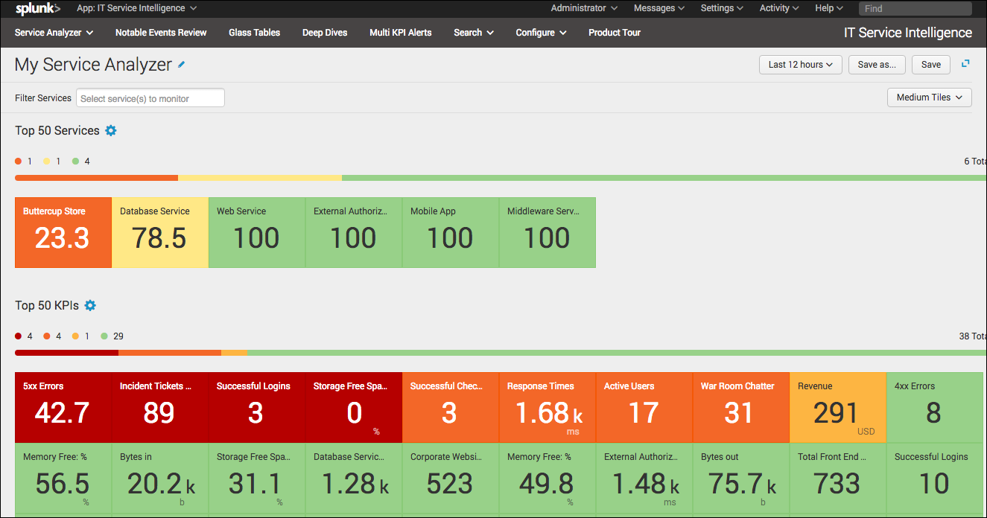
Task: Select the Bytes out KPI tile
Action: [741, 478]
